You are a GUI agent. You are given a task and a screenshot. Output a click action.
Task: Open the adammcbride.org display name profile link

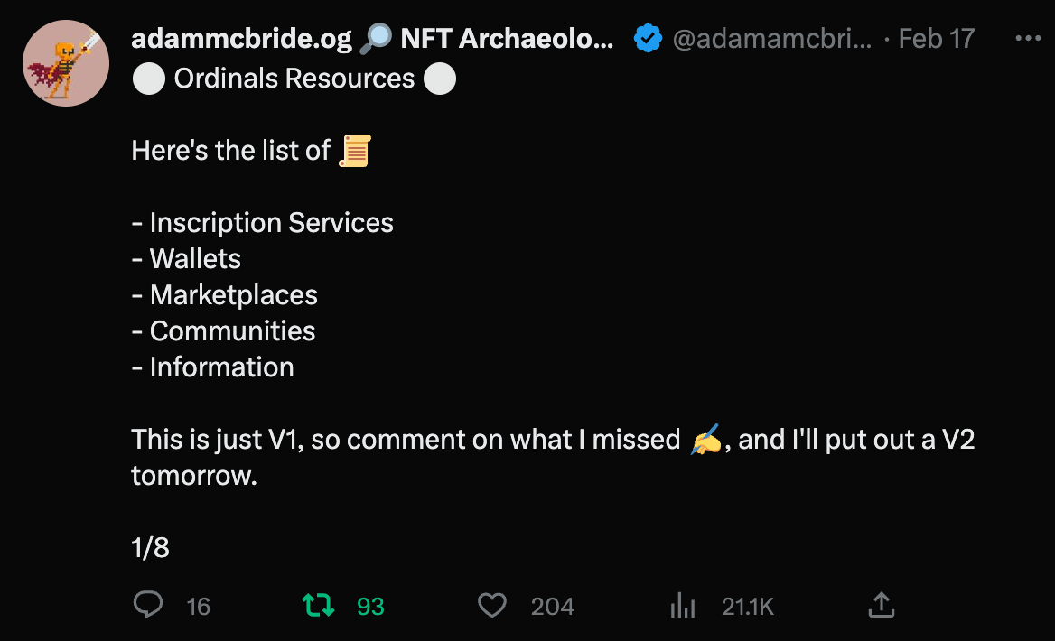click(241, 39)
